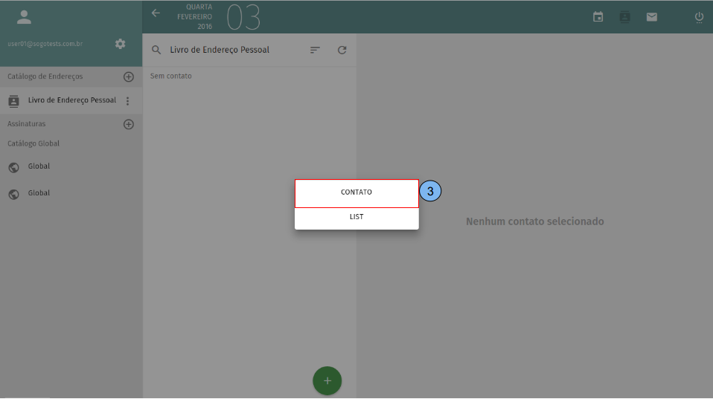
Task: Add a subscription under Assinaturas
Action: tap(128, 124)
